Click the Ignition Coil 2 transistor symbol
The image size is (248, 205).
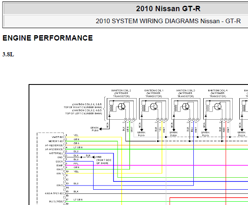[121, 106]
